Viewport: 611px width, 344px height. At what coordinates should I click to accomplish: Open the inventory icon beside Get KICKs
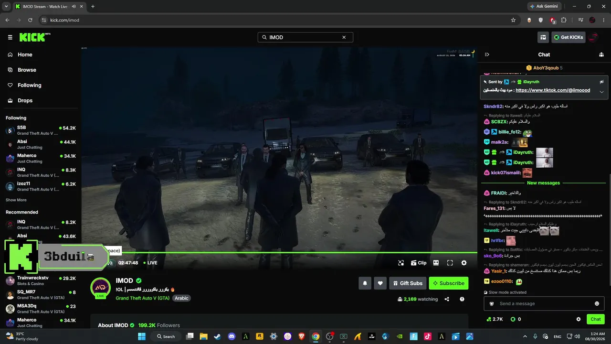tap(543, 37)
